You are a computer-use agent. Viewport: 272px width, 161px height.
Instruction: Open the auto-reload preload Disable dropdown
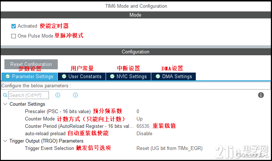click(144, 133)
